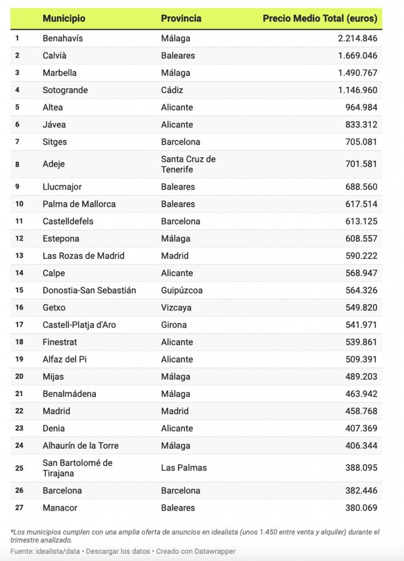
Task: Click the Precio Medio Total header
Action: pos(320,18)
